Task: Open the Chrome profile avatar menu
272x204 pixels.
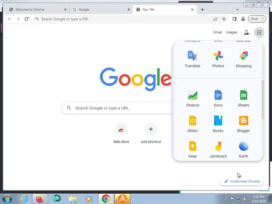Action: click(x=243, y=19)
